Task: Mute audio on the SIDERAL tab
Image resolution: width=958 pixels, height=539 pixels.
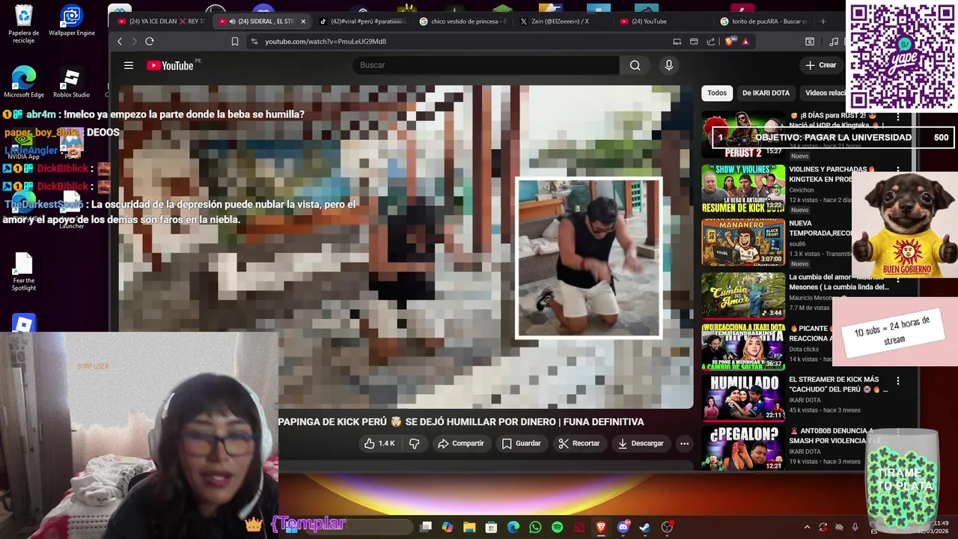Action: click(232, 22)
